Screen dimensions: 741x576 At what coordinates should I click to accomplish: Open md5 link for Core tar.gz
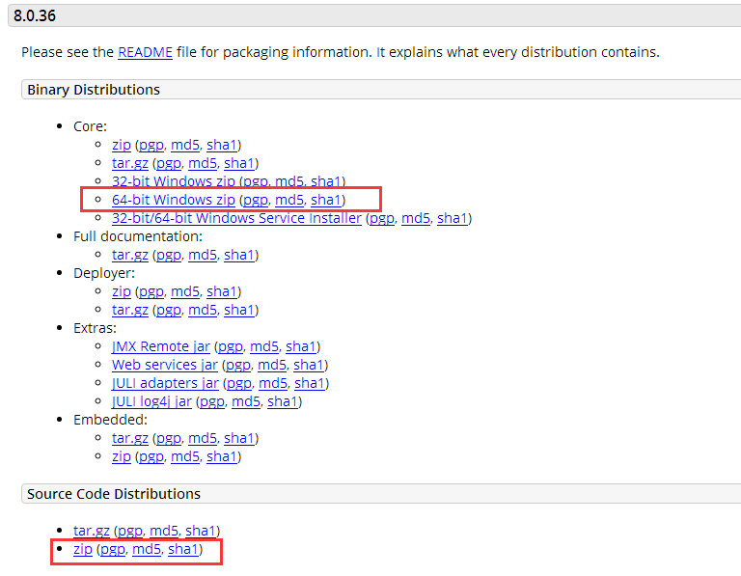coord(203,163)
